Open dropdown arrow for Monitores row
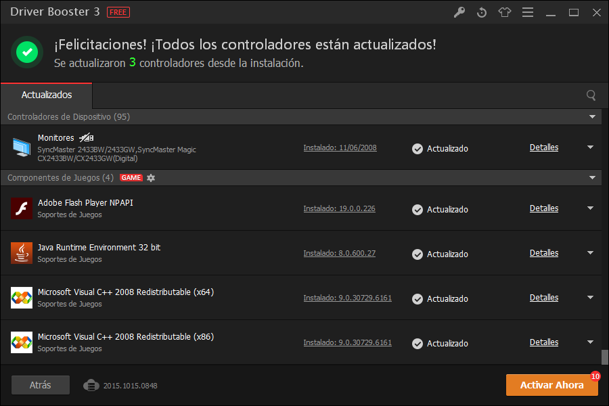The image size is (609, 406). pyautogui.click(x=590, y=148)
